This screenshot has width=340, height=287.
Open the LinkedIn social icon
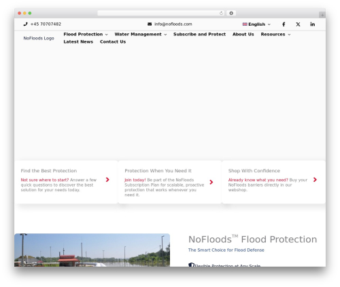[x=313, y=24]
